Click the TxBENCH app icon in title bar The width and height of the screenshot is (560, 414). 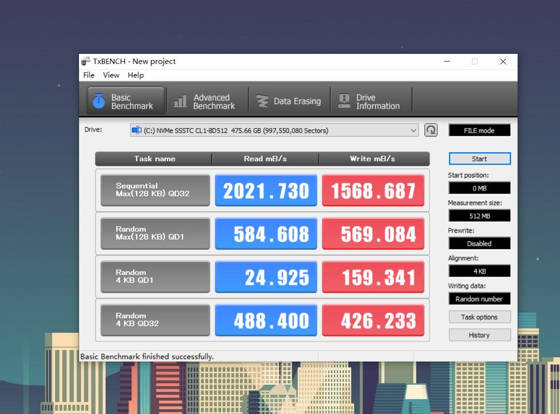pyautogui.click(x=86, y=62)
